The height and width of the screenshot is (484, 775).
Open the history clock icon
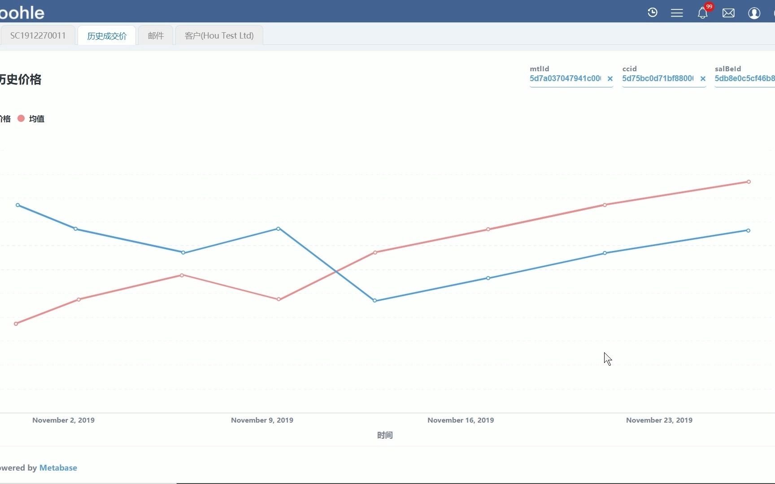click(x=653, y=13)
